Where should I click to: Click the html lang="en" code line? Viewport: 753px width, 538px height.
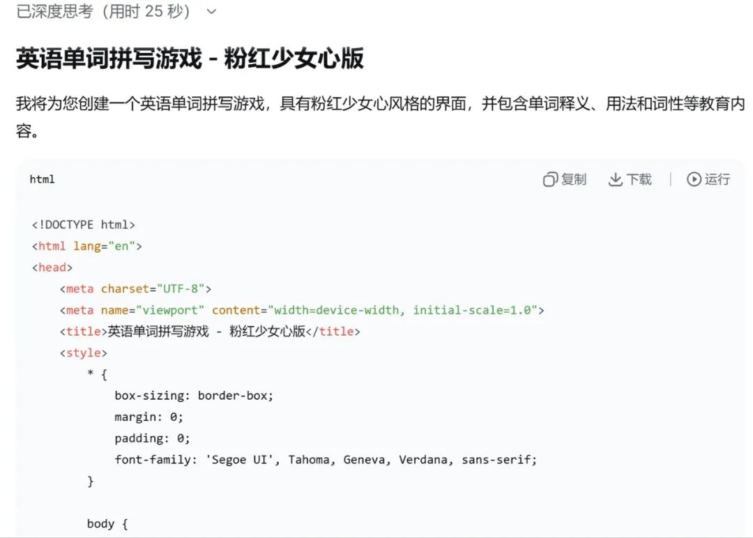click(87, 246)
